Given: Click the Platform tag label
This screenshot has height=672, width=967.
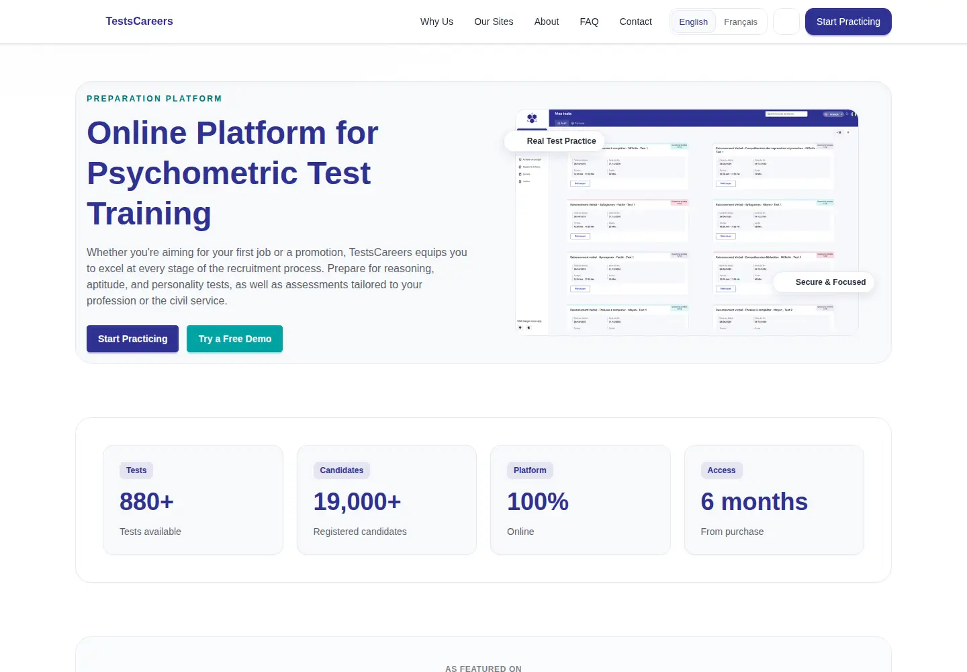Looking at the screenshot, I should 530,470.
